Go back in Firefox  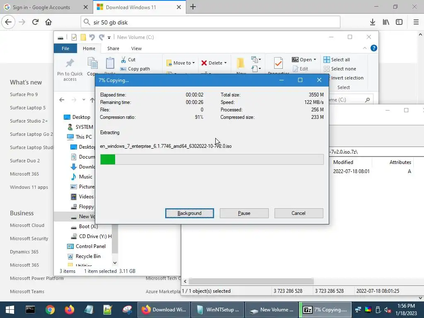8,22
